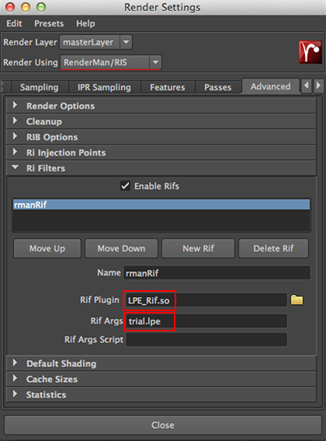Toggle the Enable Rifs checkbox
This screenshot has width=326, height=441.
125,186
